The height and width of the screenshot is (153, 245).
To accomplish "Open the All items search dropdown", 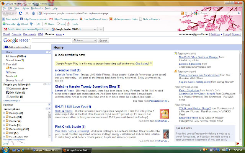I will 84,41.
